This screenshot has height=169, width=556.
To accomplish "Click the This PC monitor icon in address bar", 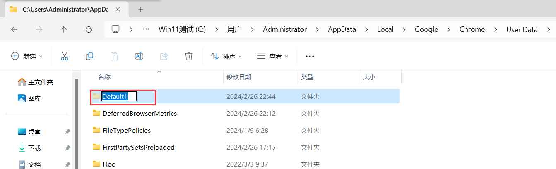I will click(116, 29).
